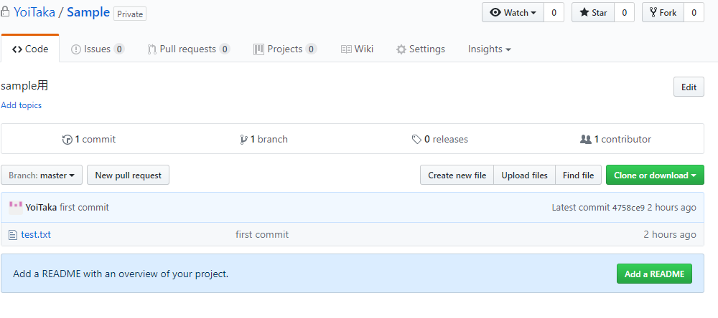This screenshot has width=718, height=318.
Task: Open the latest commit hash 4758ce9
Action: (628, 208)
